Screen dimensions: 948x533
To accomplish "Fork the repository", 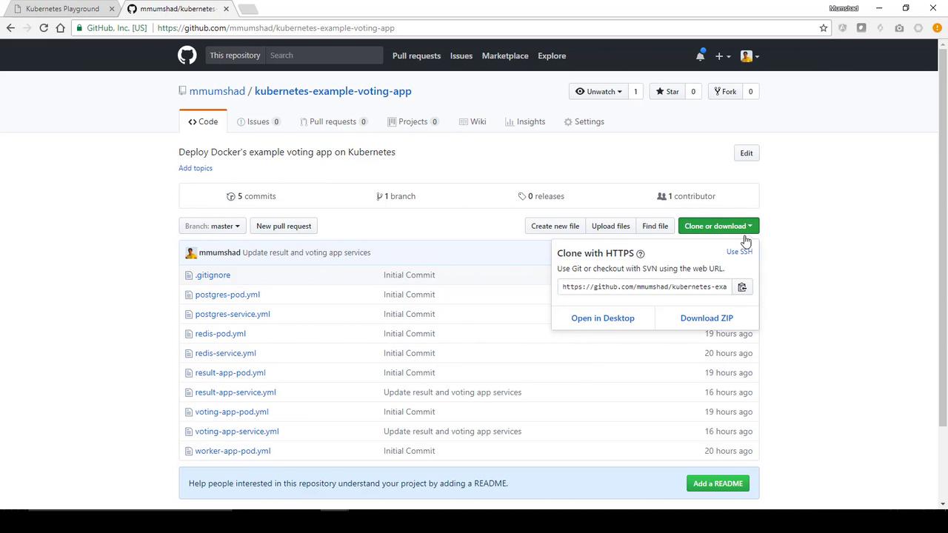I will click(724, 92).
